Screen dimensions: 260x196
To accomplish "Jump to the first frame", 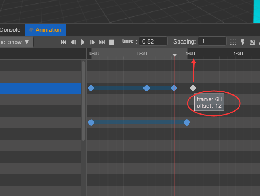I will point(64,42).
